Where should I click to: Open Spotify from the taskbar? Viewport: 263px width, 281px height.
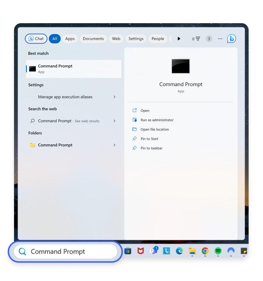[x=218, y=251]
